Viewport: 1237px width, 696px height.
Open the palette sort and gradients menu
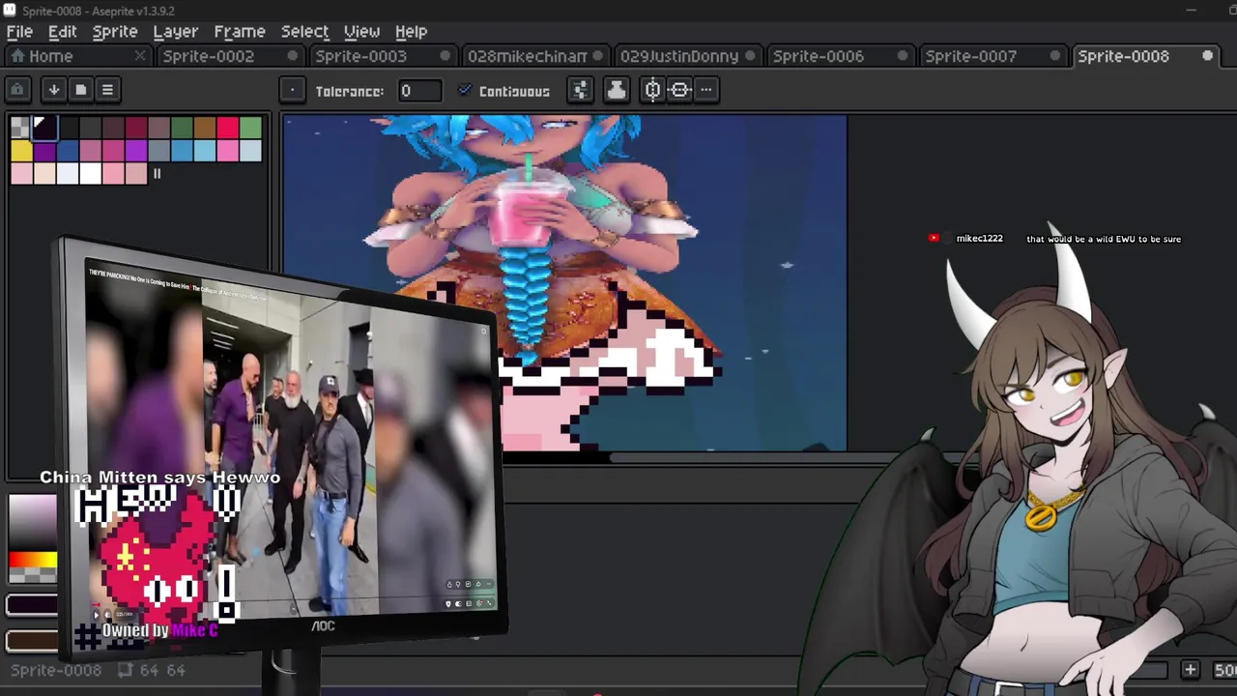point(54,90)
